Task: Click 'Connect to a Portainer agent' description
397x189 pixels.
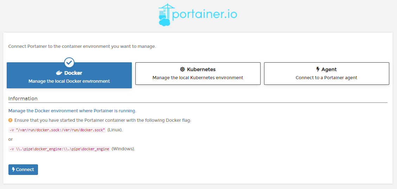Action: (x=326, y=77)
